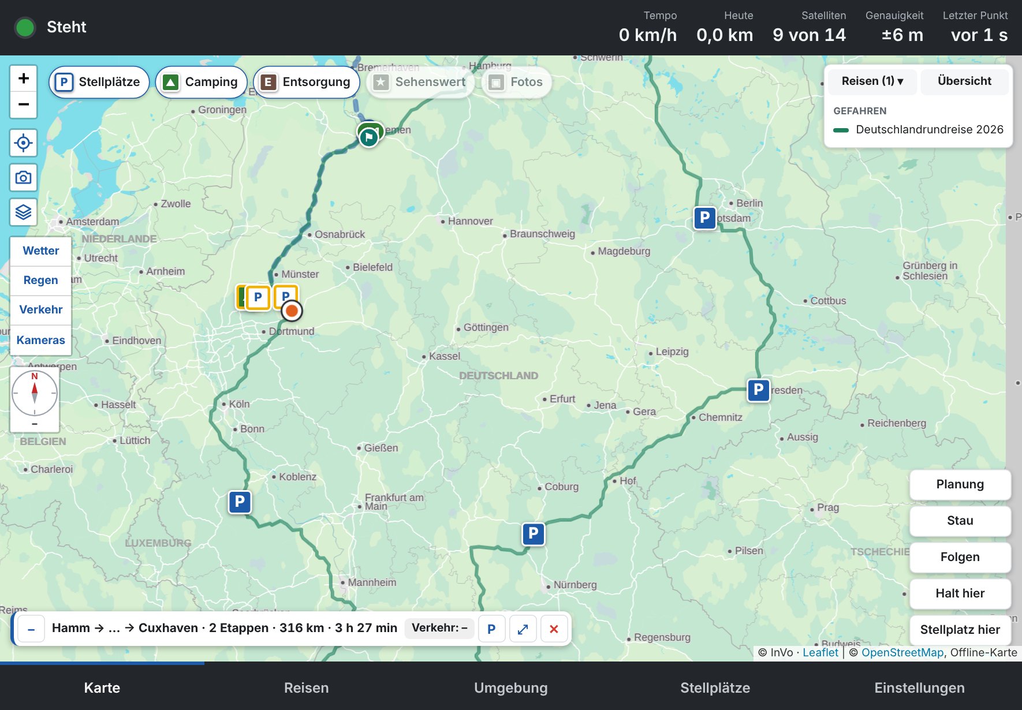Viewport: 1022px width, 710px height.
Task: Open the Übersicht view
Action: pyautogui.click(x=964, y=81)
